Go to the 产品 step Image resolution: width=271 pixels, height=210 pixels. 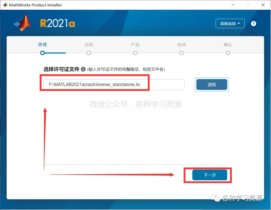pos(135,45)
